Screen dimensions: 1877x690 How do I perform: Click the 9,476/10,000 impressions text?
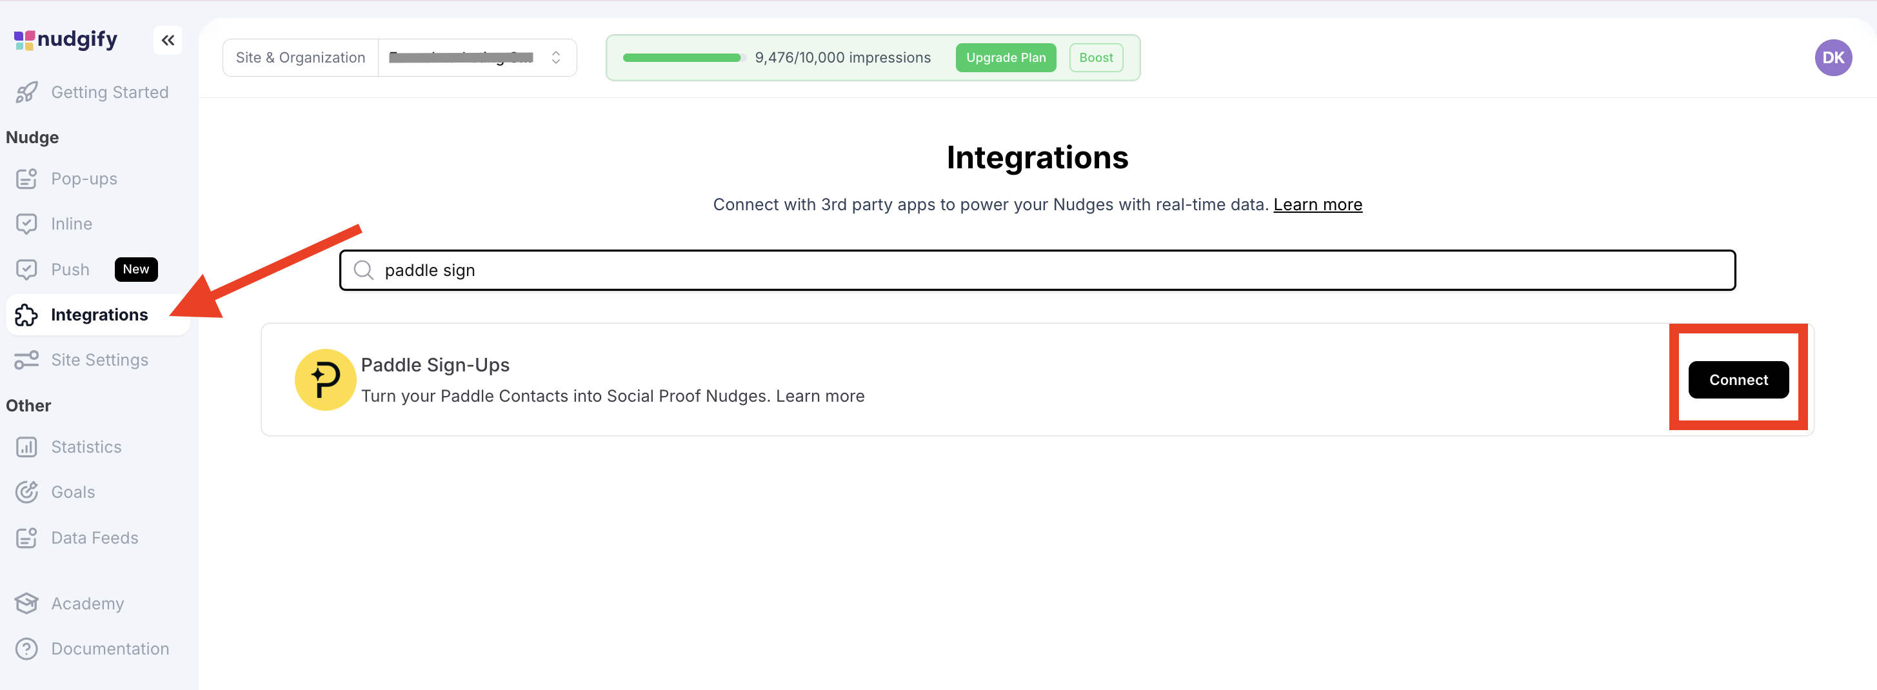click(x=842, y=57)
